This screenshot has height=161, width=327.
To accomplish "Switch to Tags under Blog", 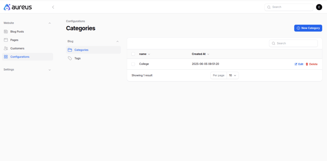I will click(x=94, y=58).
